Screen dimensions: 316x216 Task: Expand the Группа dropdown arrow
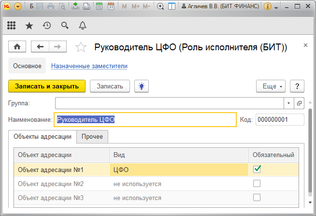[x=288, y=103]
